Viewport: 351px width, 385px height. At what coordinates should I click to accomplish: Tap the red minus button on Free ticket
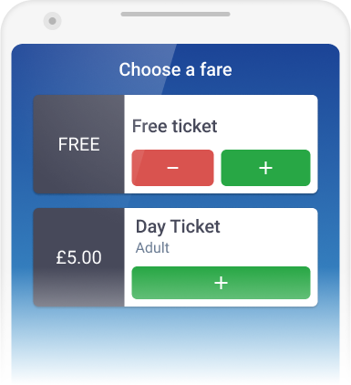(172, 168)
